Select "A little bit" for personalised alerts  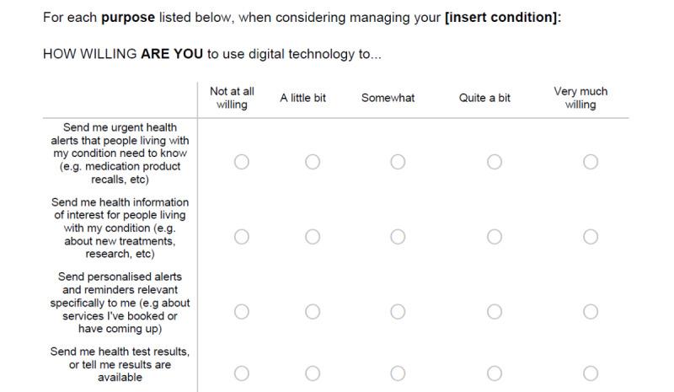313,312
